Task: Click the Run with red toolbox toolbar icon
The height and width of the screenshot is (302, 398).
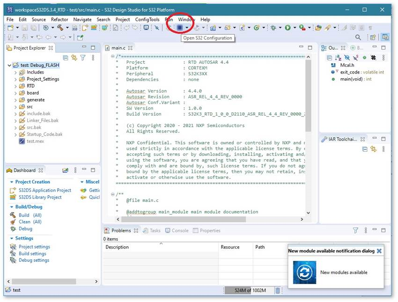Action: 302,28
